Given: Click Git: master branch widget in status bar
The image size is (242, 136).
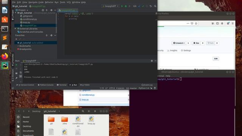Looking at the screenshot, I should coord(131,88).
